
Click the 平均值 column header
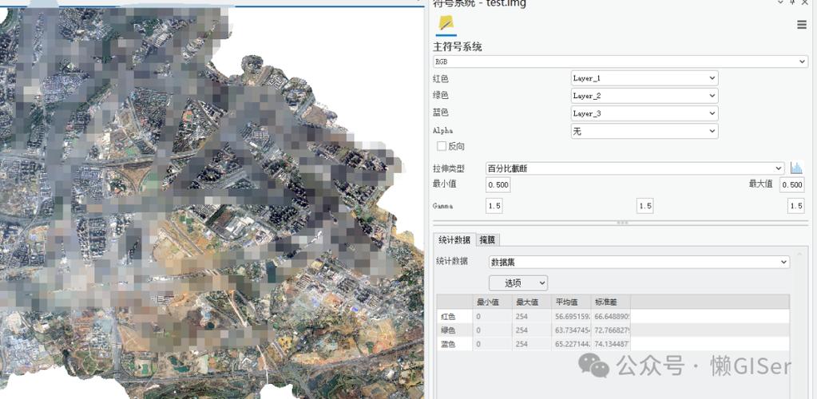tap(572, 302)
